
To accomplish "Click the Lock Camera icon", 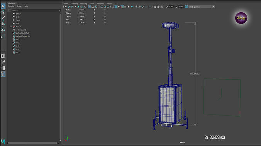I will [x=69, y=7].
